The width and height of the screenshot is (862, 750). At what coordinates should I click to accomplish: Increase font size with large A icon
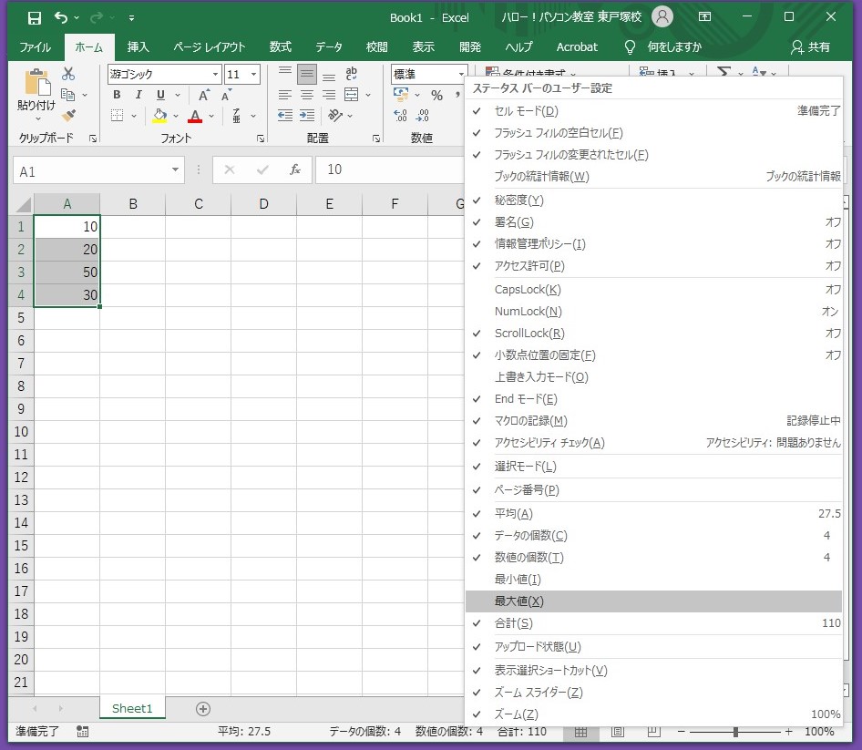[x=204, y=95]
